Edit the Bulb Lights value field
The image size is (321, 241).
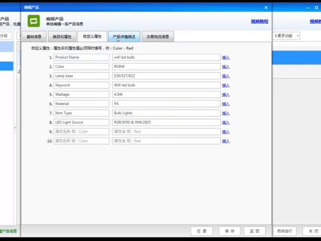[166, 113]
